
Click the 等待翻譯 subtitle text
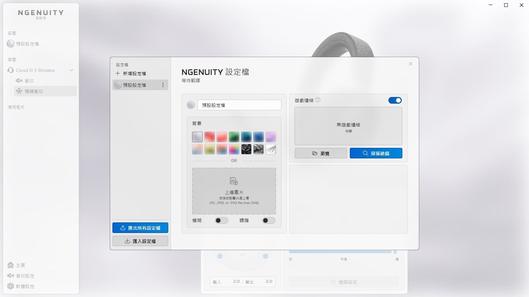191,81
